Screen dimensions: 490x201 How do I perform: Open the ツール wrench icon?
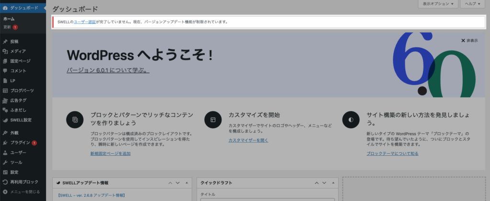pos(5,162)
